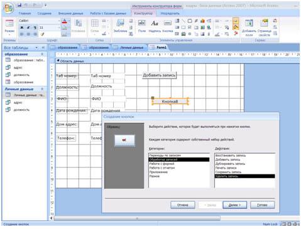Click the Далее > wizard button
The height and width of the screenshot is (229, 301).
(234, 205)
